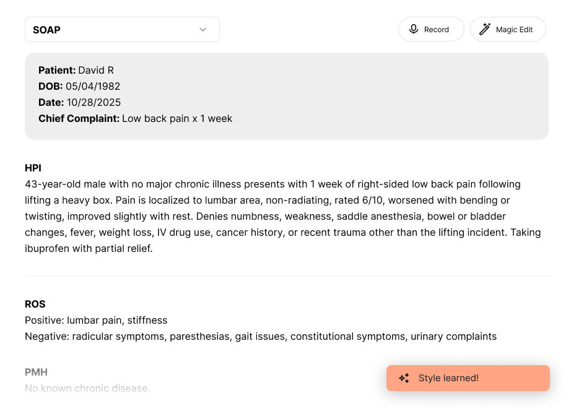Click the Negative findings line under ROS
Viewport: 571px width, 414px height.
260,337
